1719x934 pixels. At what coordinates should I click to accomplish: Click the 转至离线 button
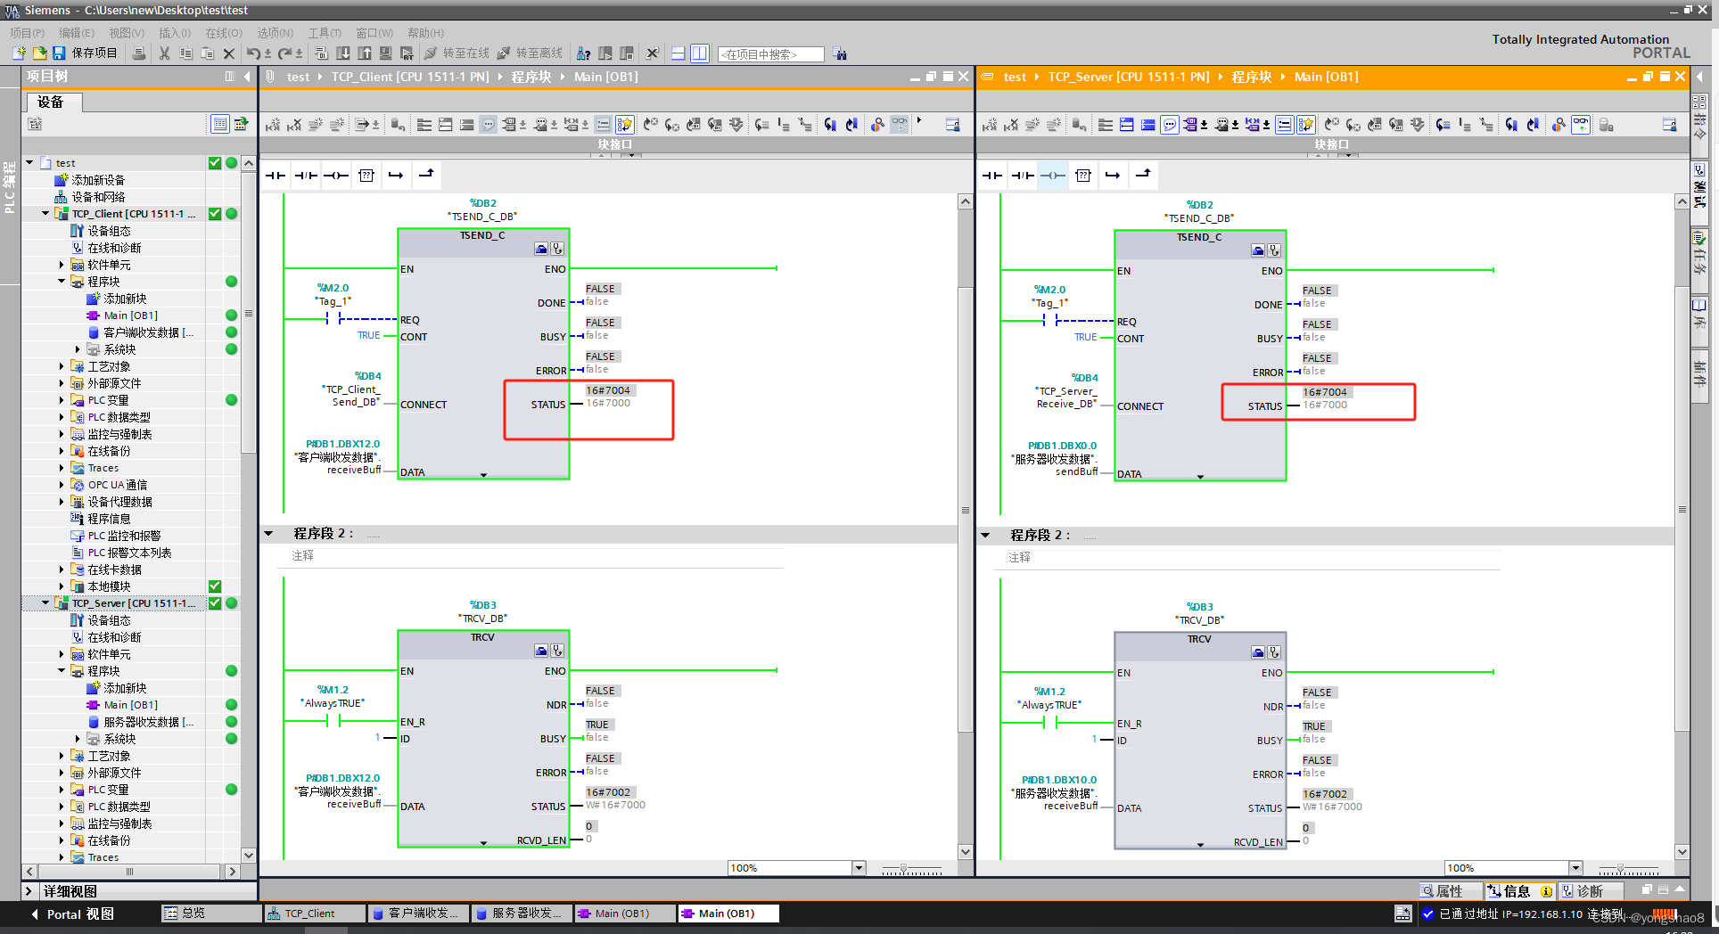pyautogui.click(x=531, y=53)
